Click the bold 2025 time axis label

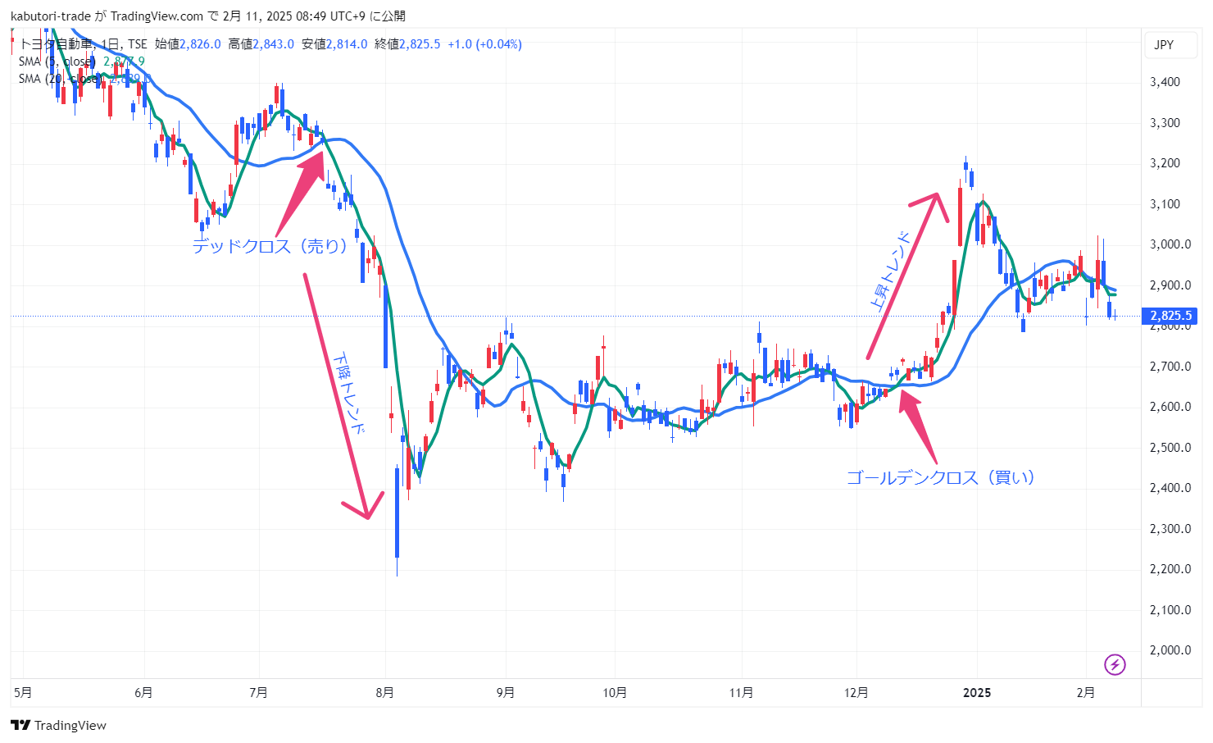977,693
